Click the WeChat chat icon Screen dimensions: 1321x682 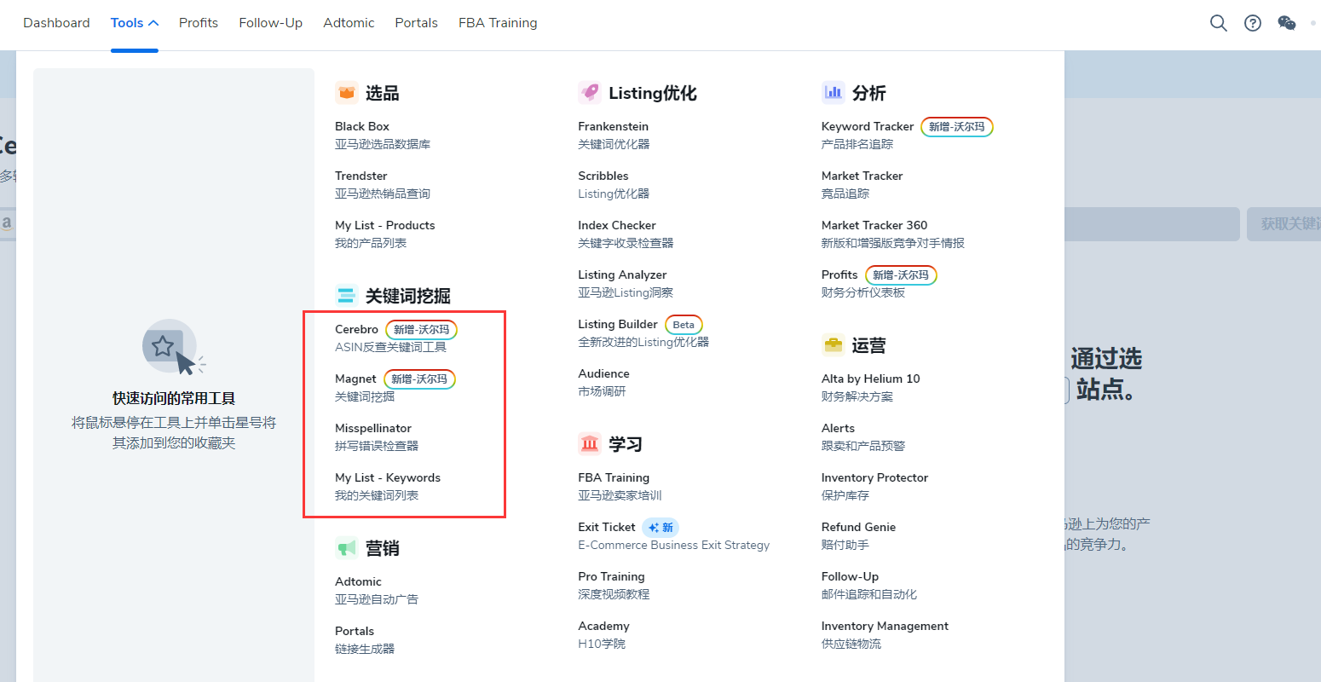(x=1287, y=23)
